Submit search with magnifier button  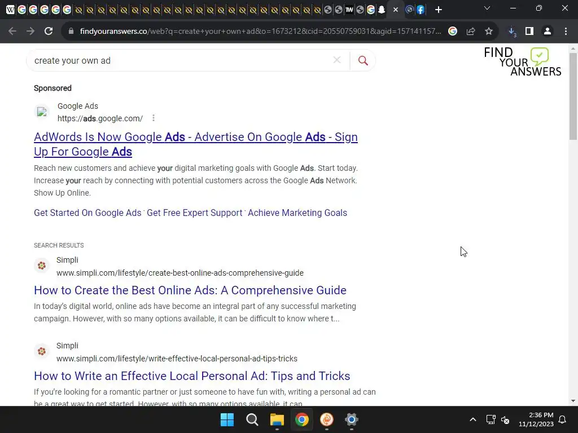tap(363, 60)
